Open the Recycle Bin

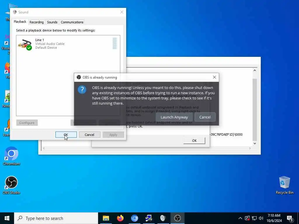[284, 185]
